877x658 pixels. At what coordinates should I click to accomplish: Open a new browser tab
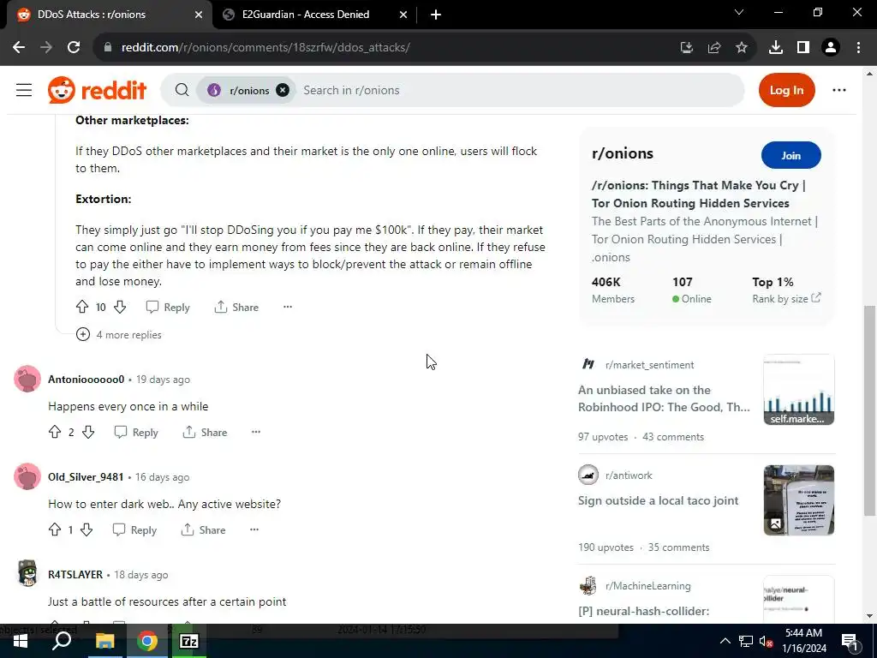(x=436, y=15)
